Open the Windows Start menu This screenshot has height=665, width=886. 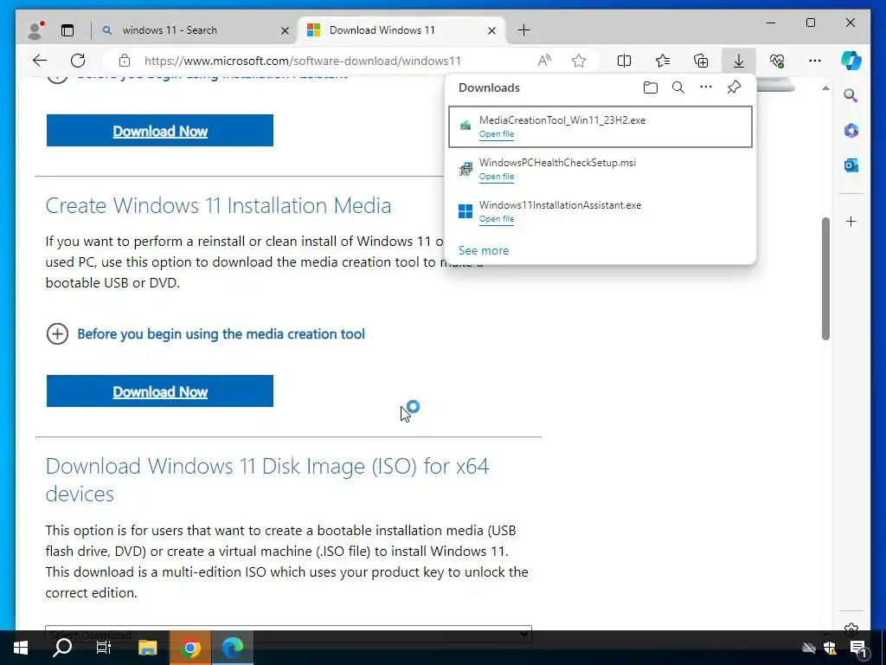(x=21, y=648)
